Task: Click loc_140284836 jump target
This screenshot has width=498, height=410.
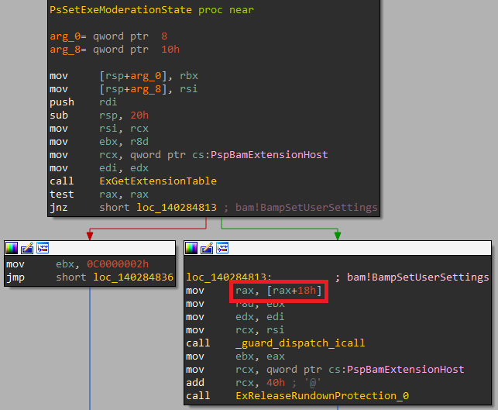Action: click(x=133, y=277)
